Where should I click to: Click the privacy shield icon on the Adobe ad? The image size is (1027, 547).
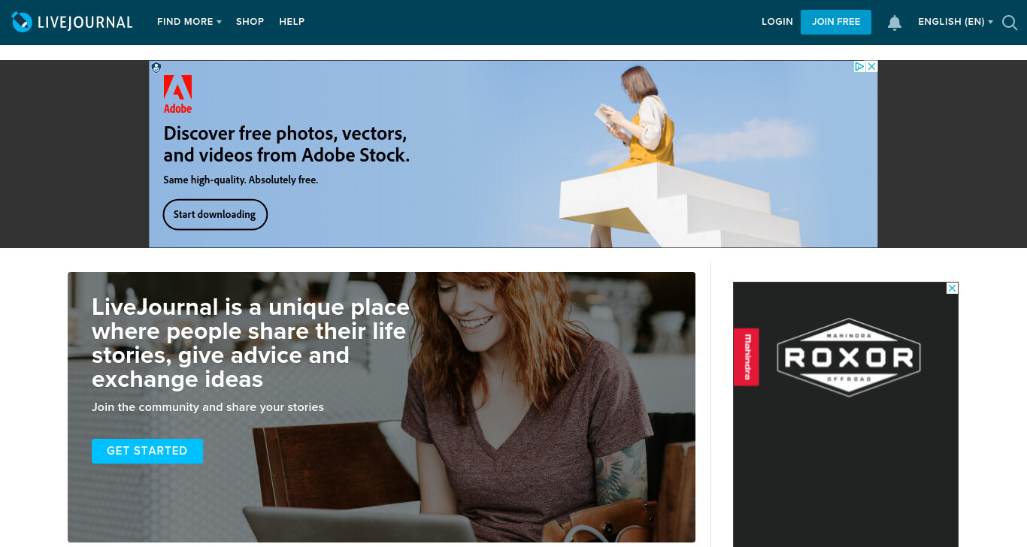pos(156,68)
